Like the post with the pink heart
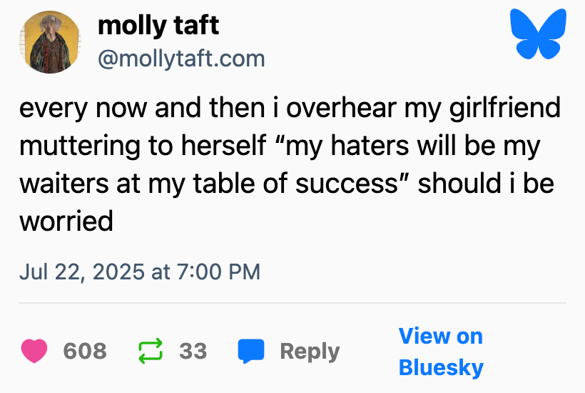585x393 pixels. pyautogui.click(x=34, y=351)
